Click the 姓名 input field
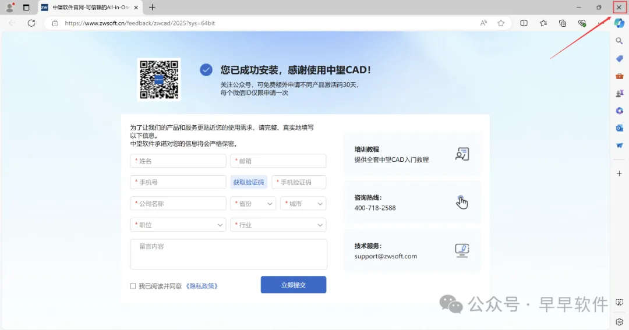The height and width of the screenshot is (330, 629). point(178,161)
